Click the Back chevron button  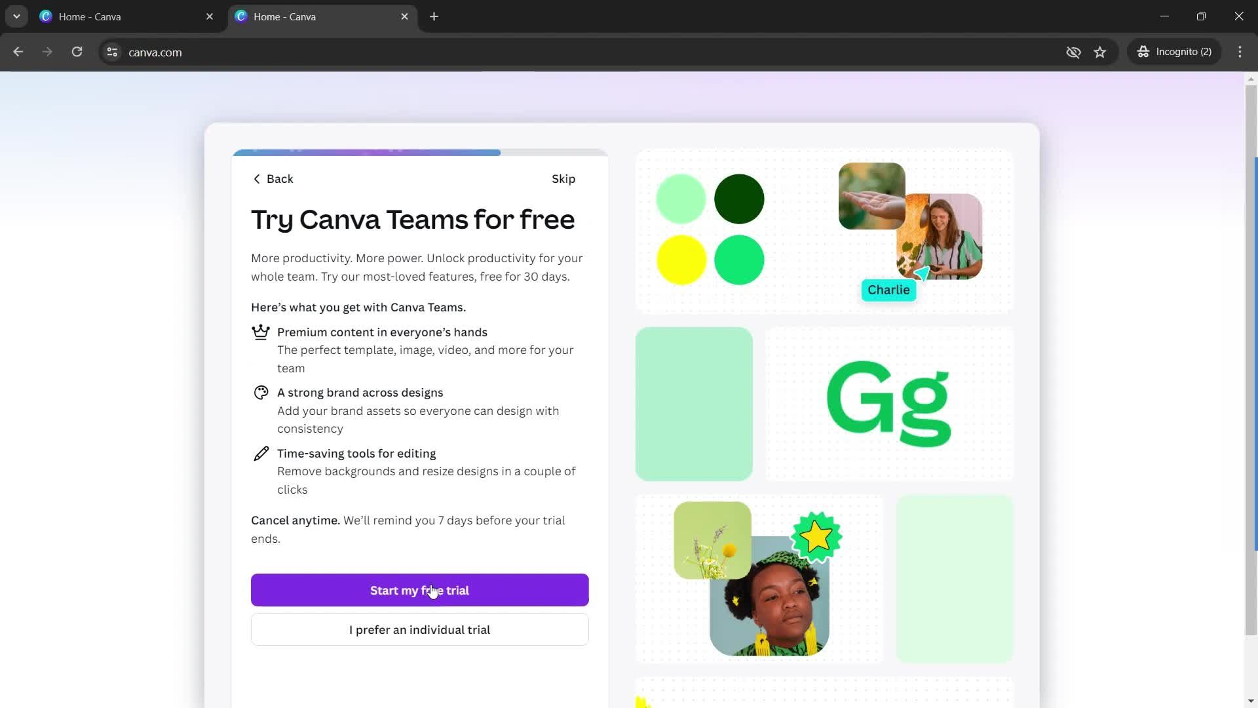[273, 179]
